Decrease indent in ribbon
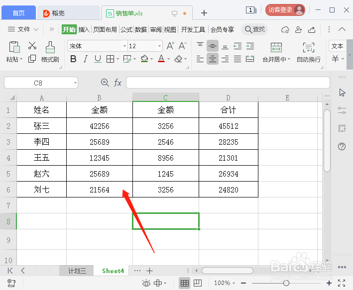This screenshot has height=290, width=353. 237,46
